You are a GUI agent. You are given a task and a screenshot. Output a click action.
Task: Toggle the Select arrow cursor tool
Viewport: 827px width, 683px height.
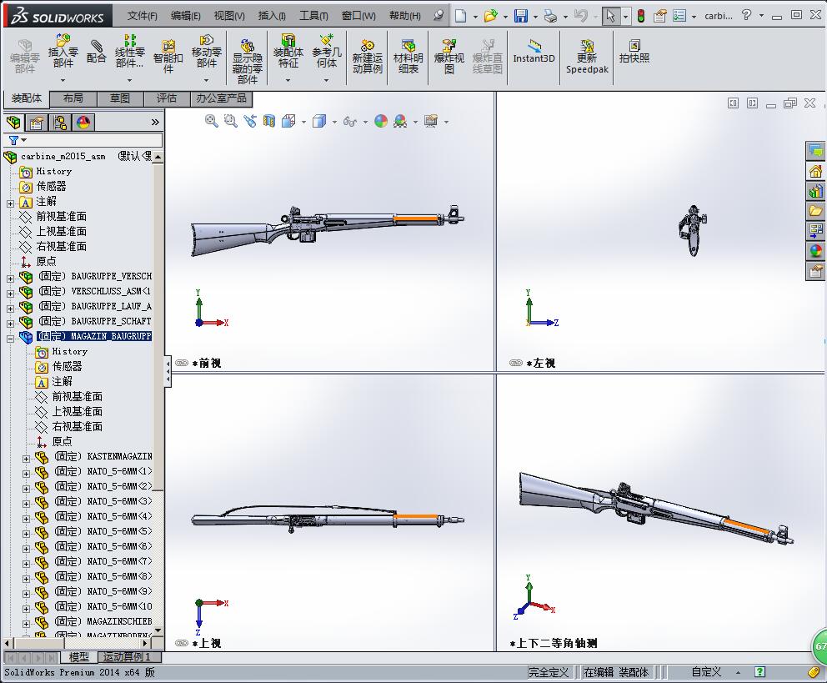coord(610,16)
